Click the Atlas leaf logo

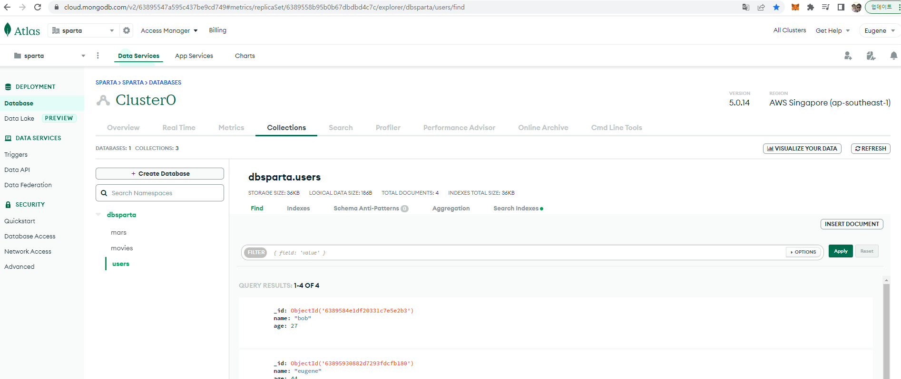(8, 30)
